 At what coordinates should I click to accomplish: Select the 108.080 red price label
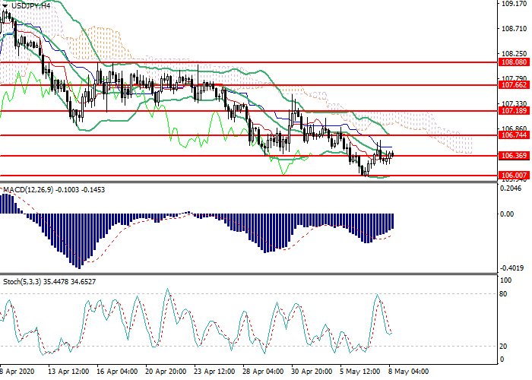[514, 62]
